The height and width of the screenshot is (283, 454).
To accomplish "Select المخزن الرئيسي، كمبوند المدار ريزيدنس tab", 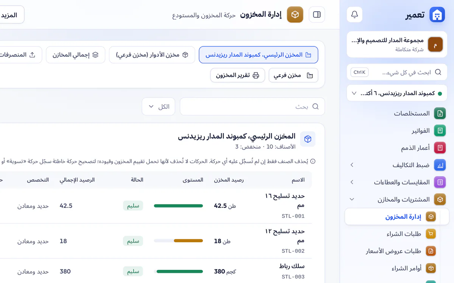I will pos(258,55).
